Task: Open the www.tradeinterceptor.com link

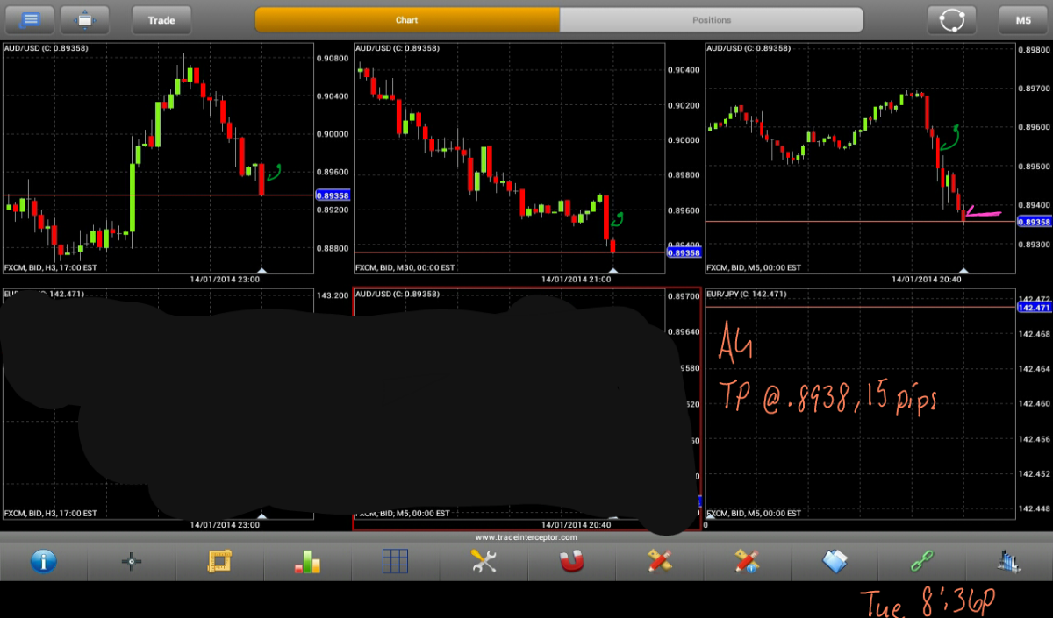Action: pyautogui.click(x=526, y=536)
